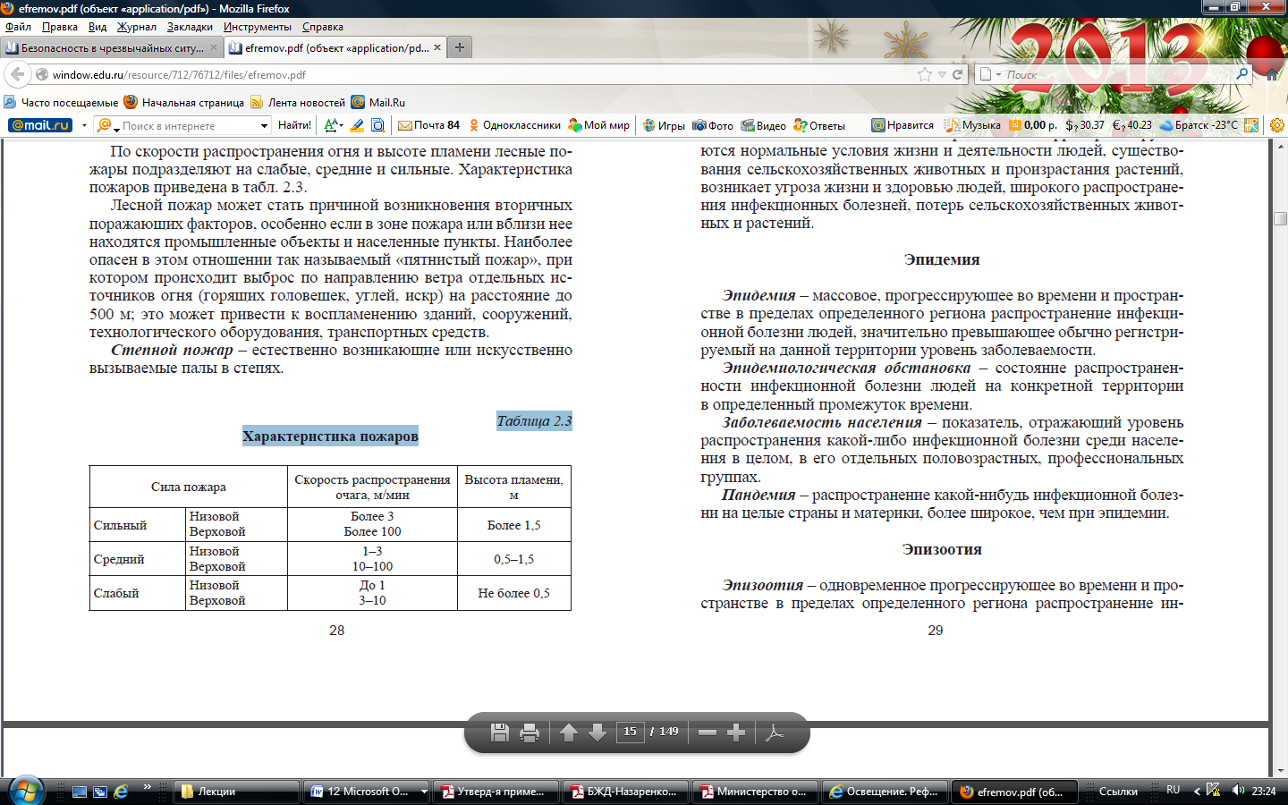Open Музыка toolbar link
The height and width of the screenshot is (805, 1288).
[972, 125]
